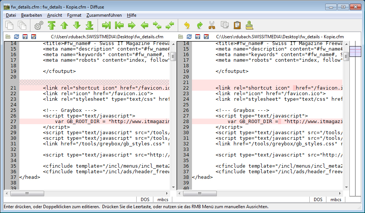
Task: Click right pane horizontal scrollbar thumb
Action: click(x=200, y=193)
